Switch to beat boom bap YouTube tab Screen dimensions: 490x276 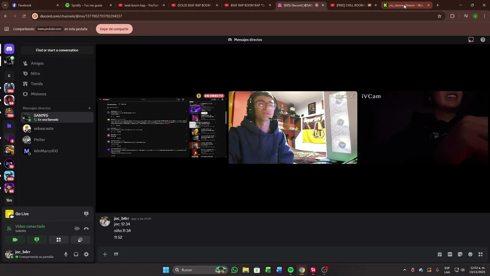tap(141, 5)
